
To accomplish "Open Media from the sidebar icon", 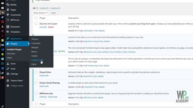I will click(x=8, y=5).
